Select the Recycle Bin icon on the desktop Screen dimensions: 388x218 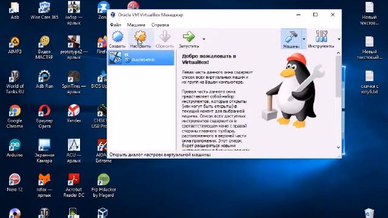[369, 213]
